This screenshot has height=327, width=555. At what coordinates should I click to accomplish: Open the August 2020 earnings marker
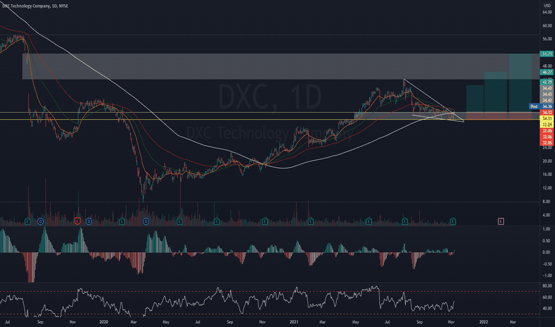[217, 222]
